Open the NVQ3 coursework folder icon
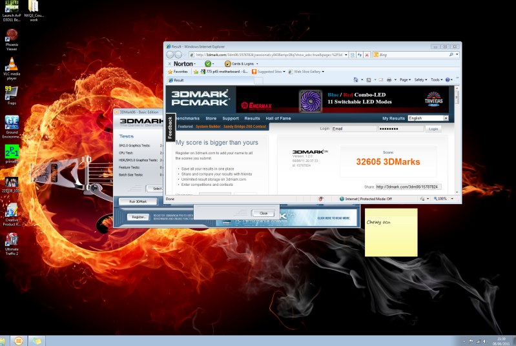 point(34,10)
